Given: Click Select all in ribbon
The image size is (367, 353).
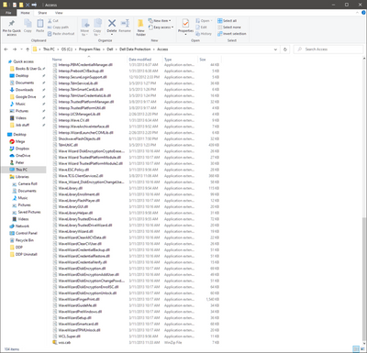Looking at the screenshot, I should tap(227, 21).
